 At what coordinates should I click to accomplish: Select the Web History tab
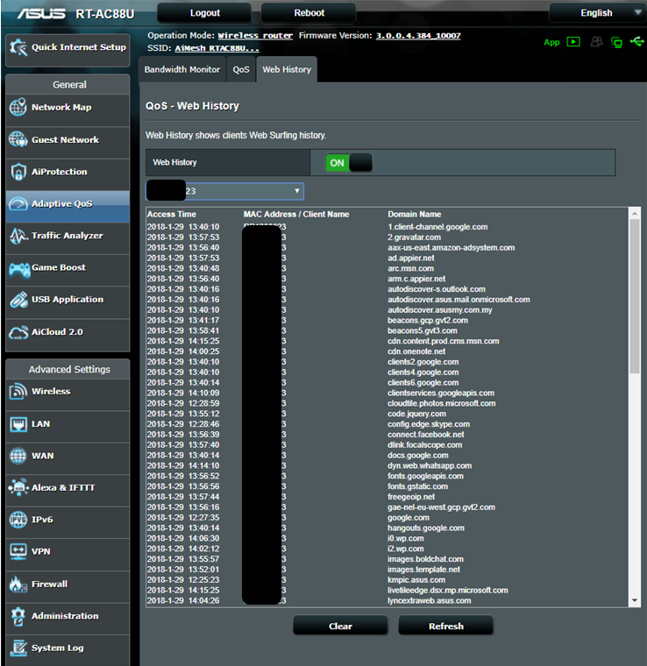[x=287, y=69]
